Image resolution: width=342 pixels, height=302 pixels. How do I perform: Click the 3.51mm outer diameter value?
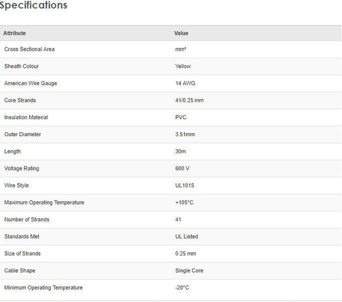(185, 134)
